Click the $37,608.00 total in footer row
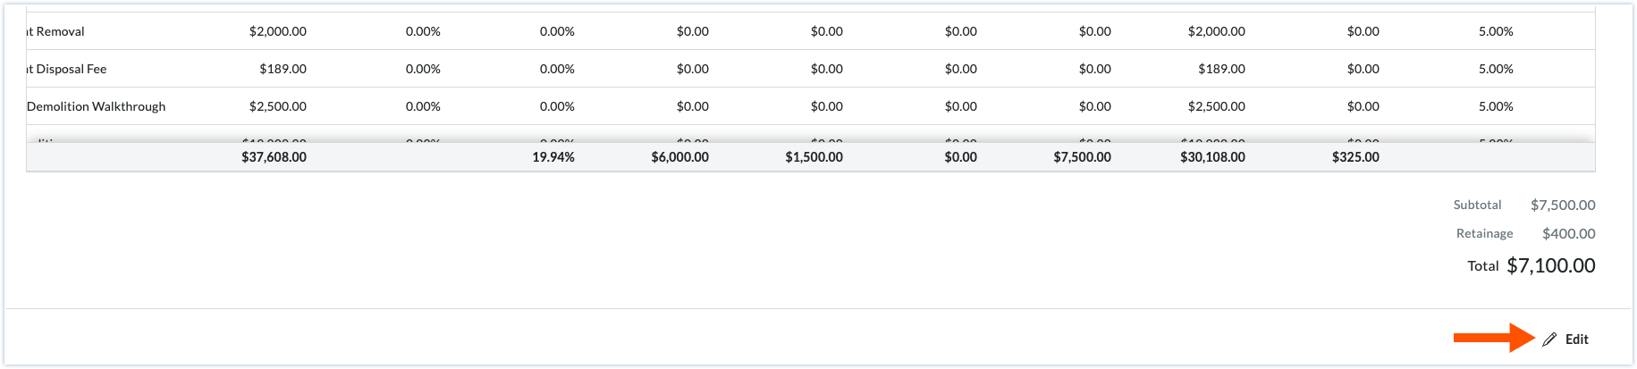This screenshot has height=369, width=1637. [274, 157]
